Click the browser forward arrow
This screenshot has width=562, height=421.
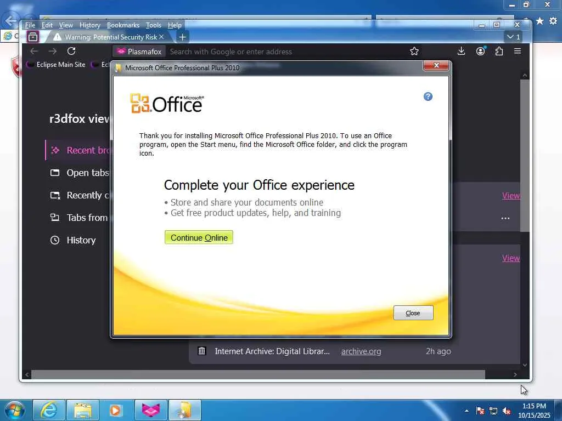[53, 51]
